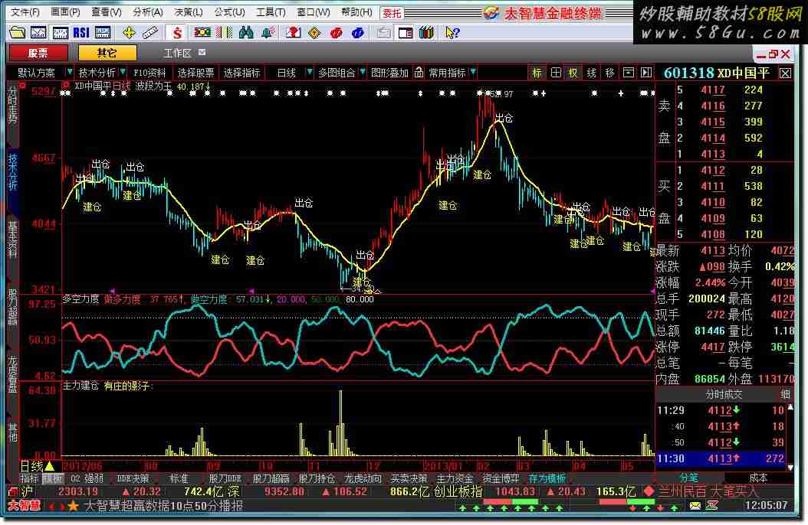Switch to the 分笔 tab in quote panel
Image resolution: width=808 pixels, height=525 pixels.
click(689, 478)
